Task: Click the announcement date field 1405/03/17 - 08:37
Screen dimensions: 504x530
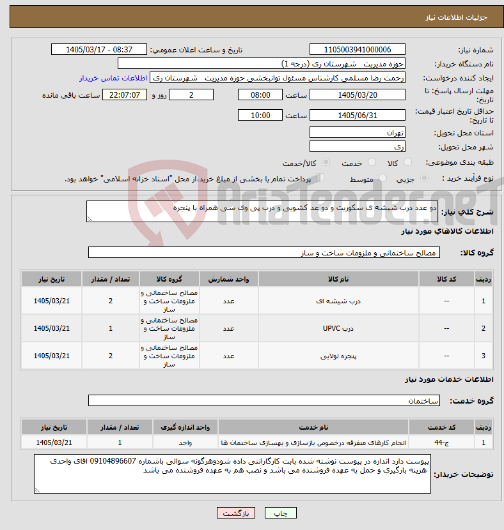Action: 99,50
